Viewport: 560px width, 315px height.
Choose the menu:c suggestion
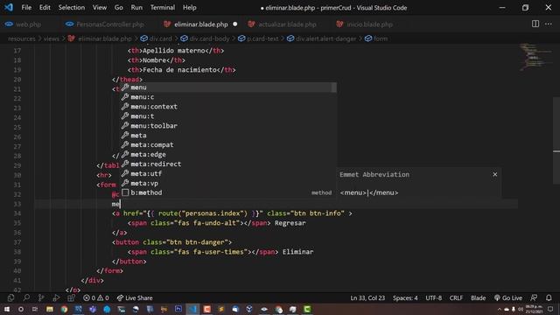coord(227,97)
